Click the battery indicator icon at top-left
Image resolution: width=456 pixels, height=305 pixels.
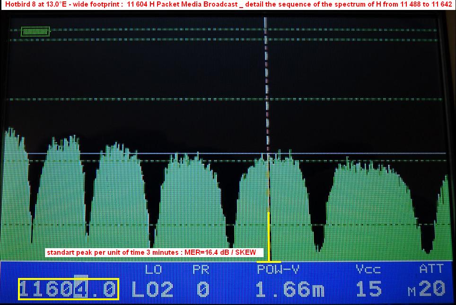35,32
